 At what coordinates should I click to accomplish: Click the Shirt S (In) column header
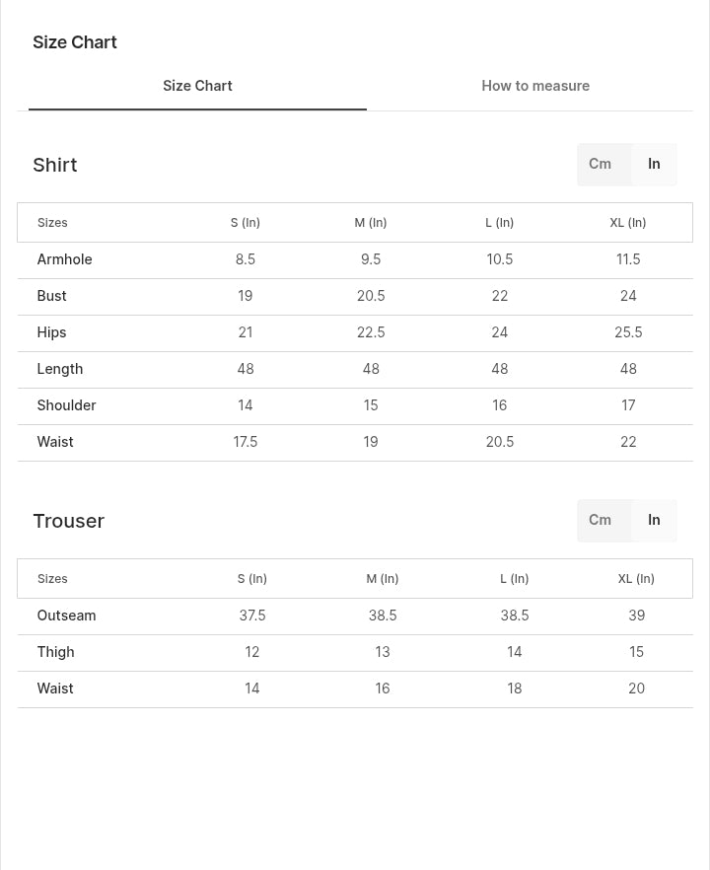(246, 223)
